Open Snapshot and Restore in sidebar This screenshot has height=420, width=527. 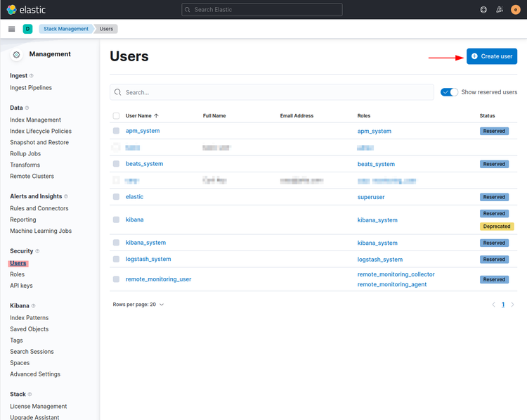click(39, 143)
